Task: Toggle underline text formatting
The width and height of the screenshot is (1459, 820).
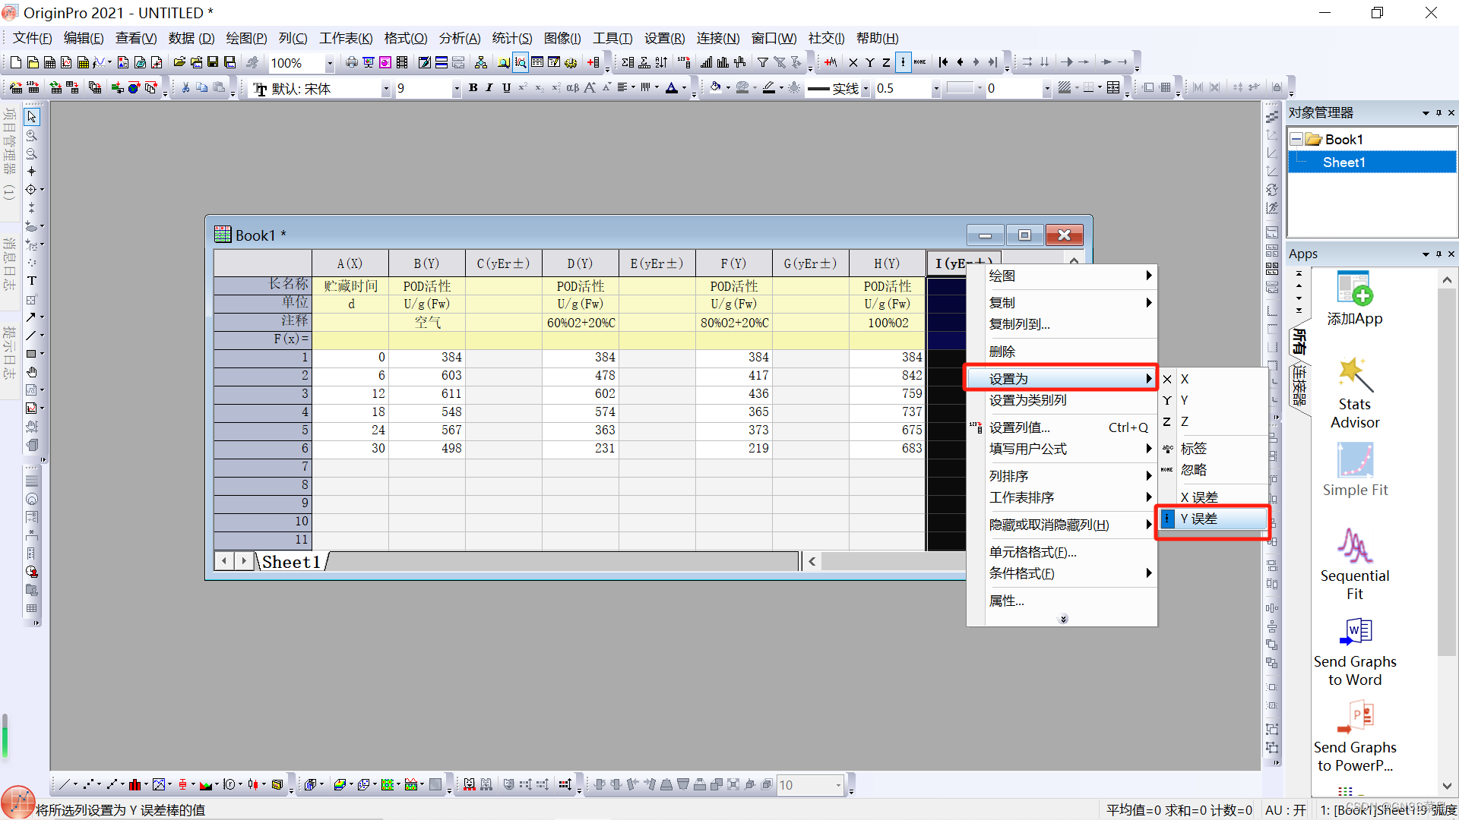Action: tap(506, 88)
